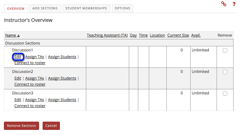
Task: Open the help question mark icon
Action: click(234, 4)
